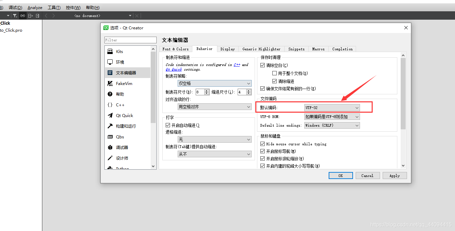Follow the Qt Quick settings link

pos(174,69)
